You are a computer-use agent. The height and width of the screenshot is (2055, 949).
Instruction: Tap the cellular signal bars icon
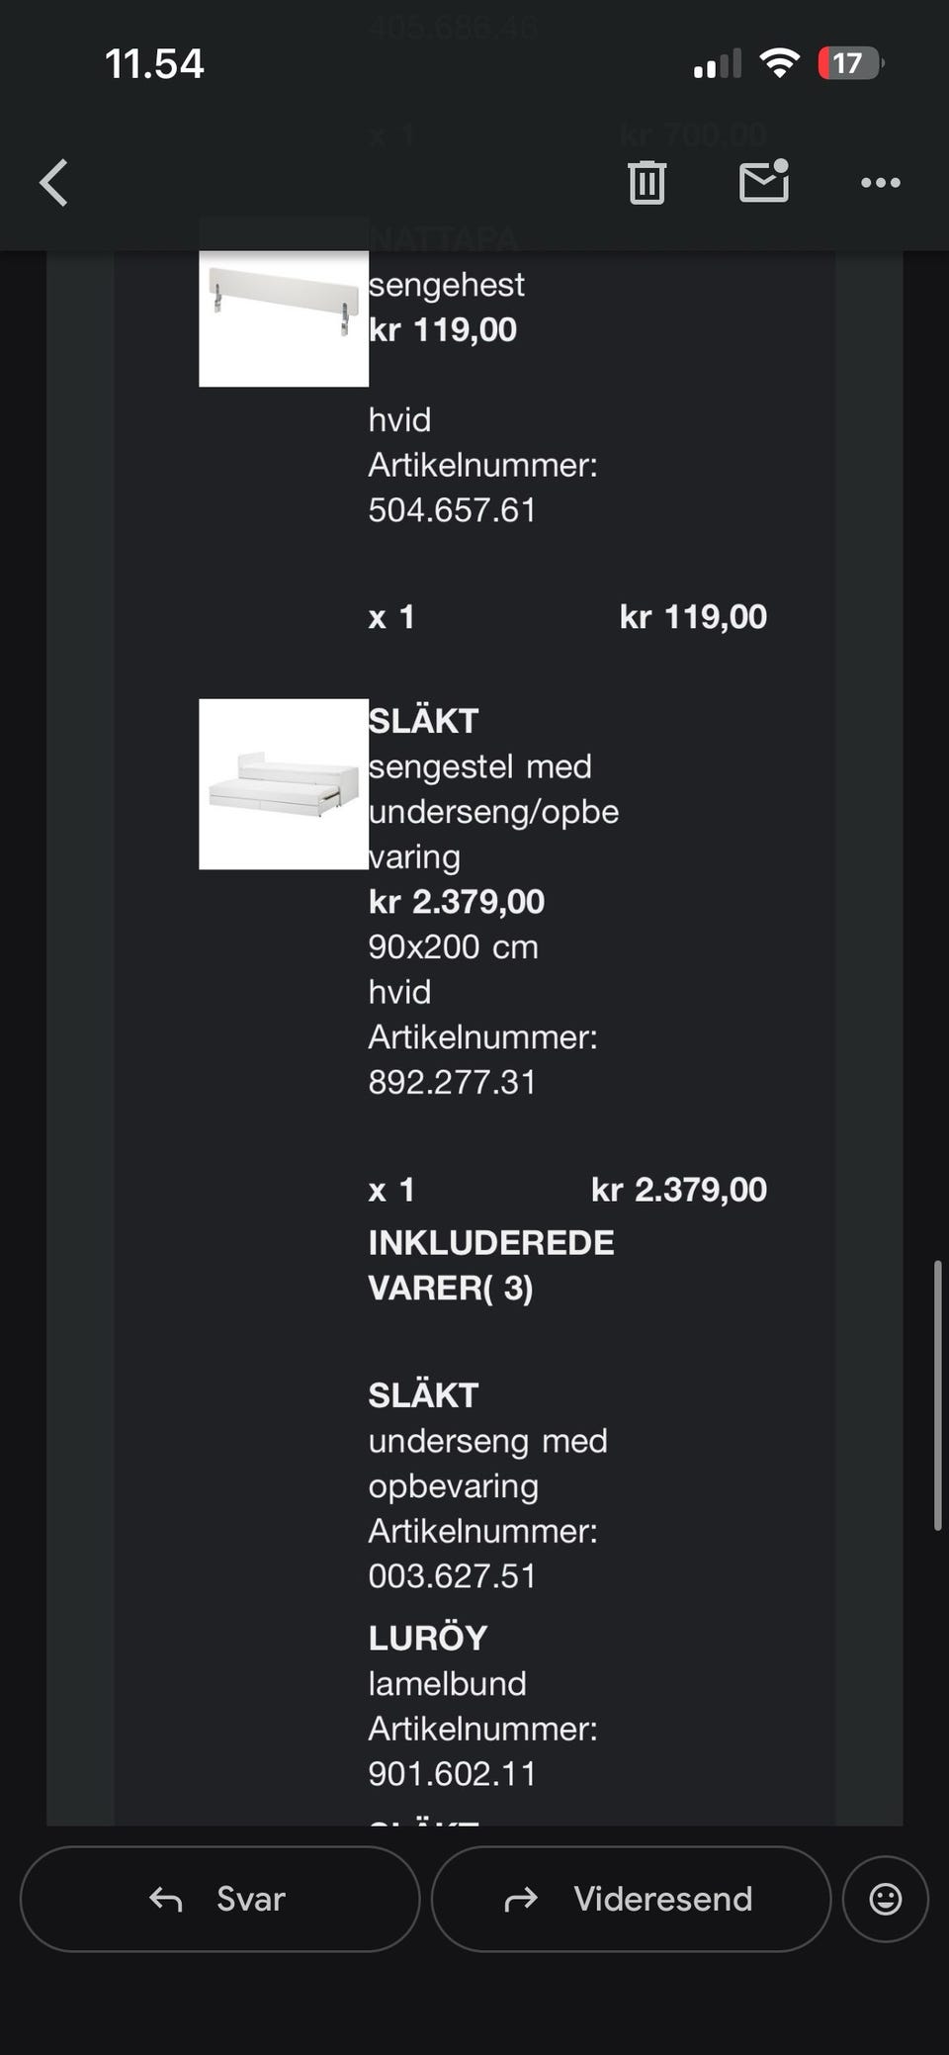pos(717,65)
